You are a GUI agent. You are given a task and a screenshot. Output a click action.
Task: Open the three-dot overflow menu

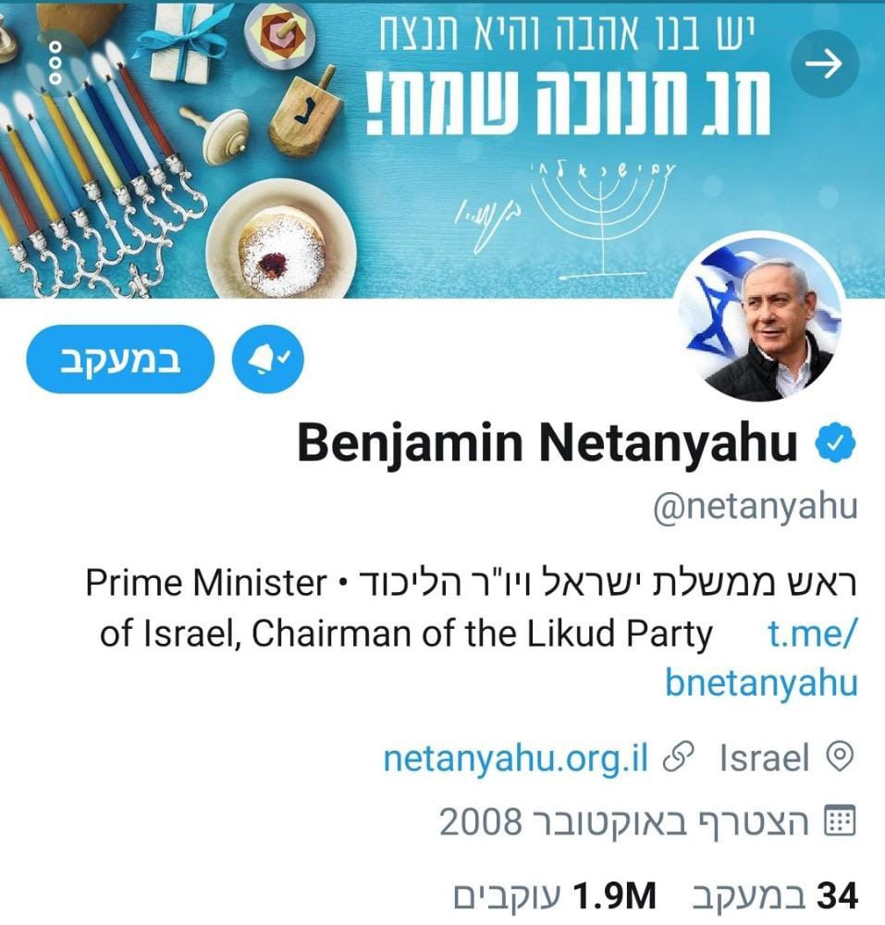click(x=55, y=63)
